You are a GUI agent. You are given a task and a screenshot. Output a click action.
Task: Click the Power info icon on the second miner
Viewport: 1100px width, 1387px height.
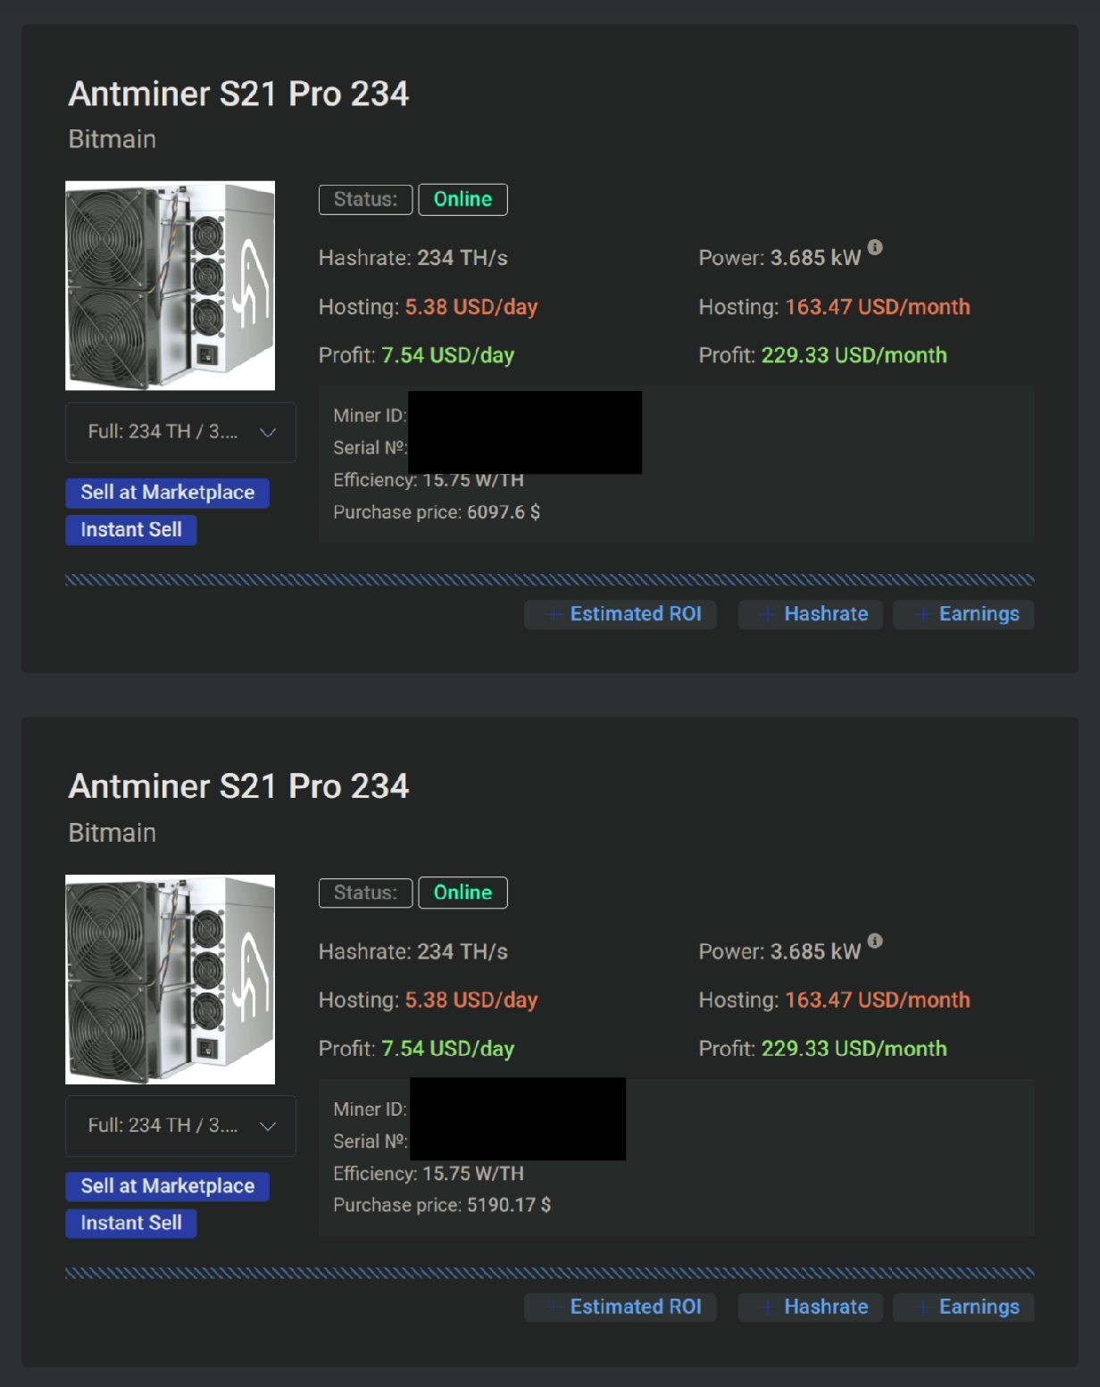pyautogui.click(x=876, y=940)
